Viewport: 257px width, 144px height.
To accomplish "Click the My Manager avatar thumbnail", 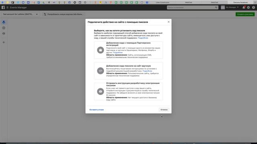I will (223, 8).
